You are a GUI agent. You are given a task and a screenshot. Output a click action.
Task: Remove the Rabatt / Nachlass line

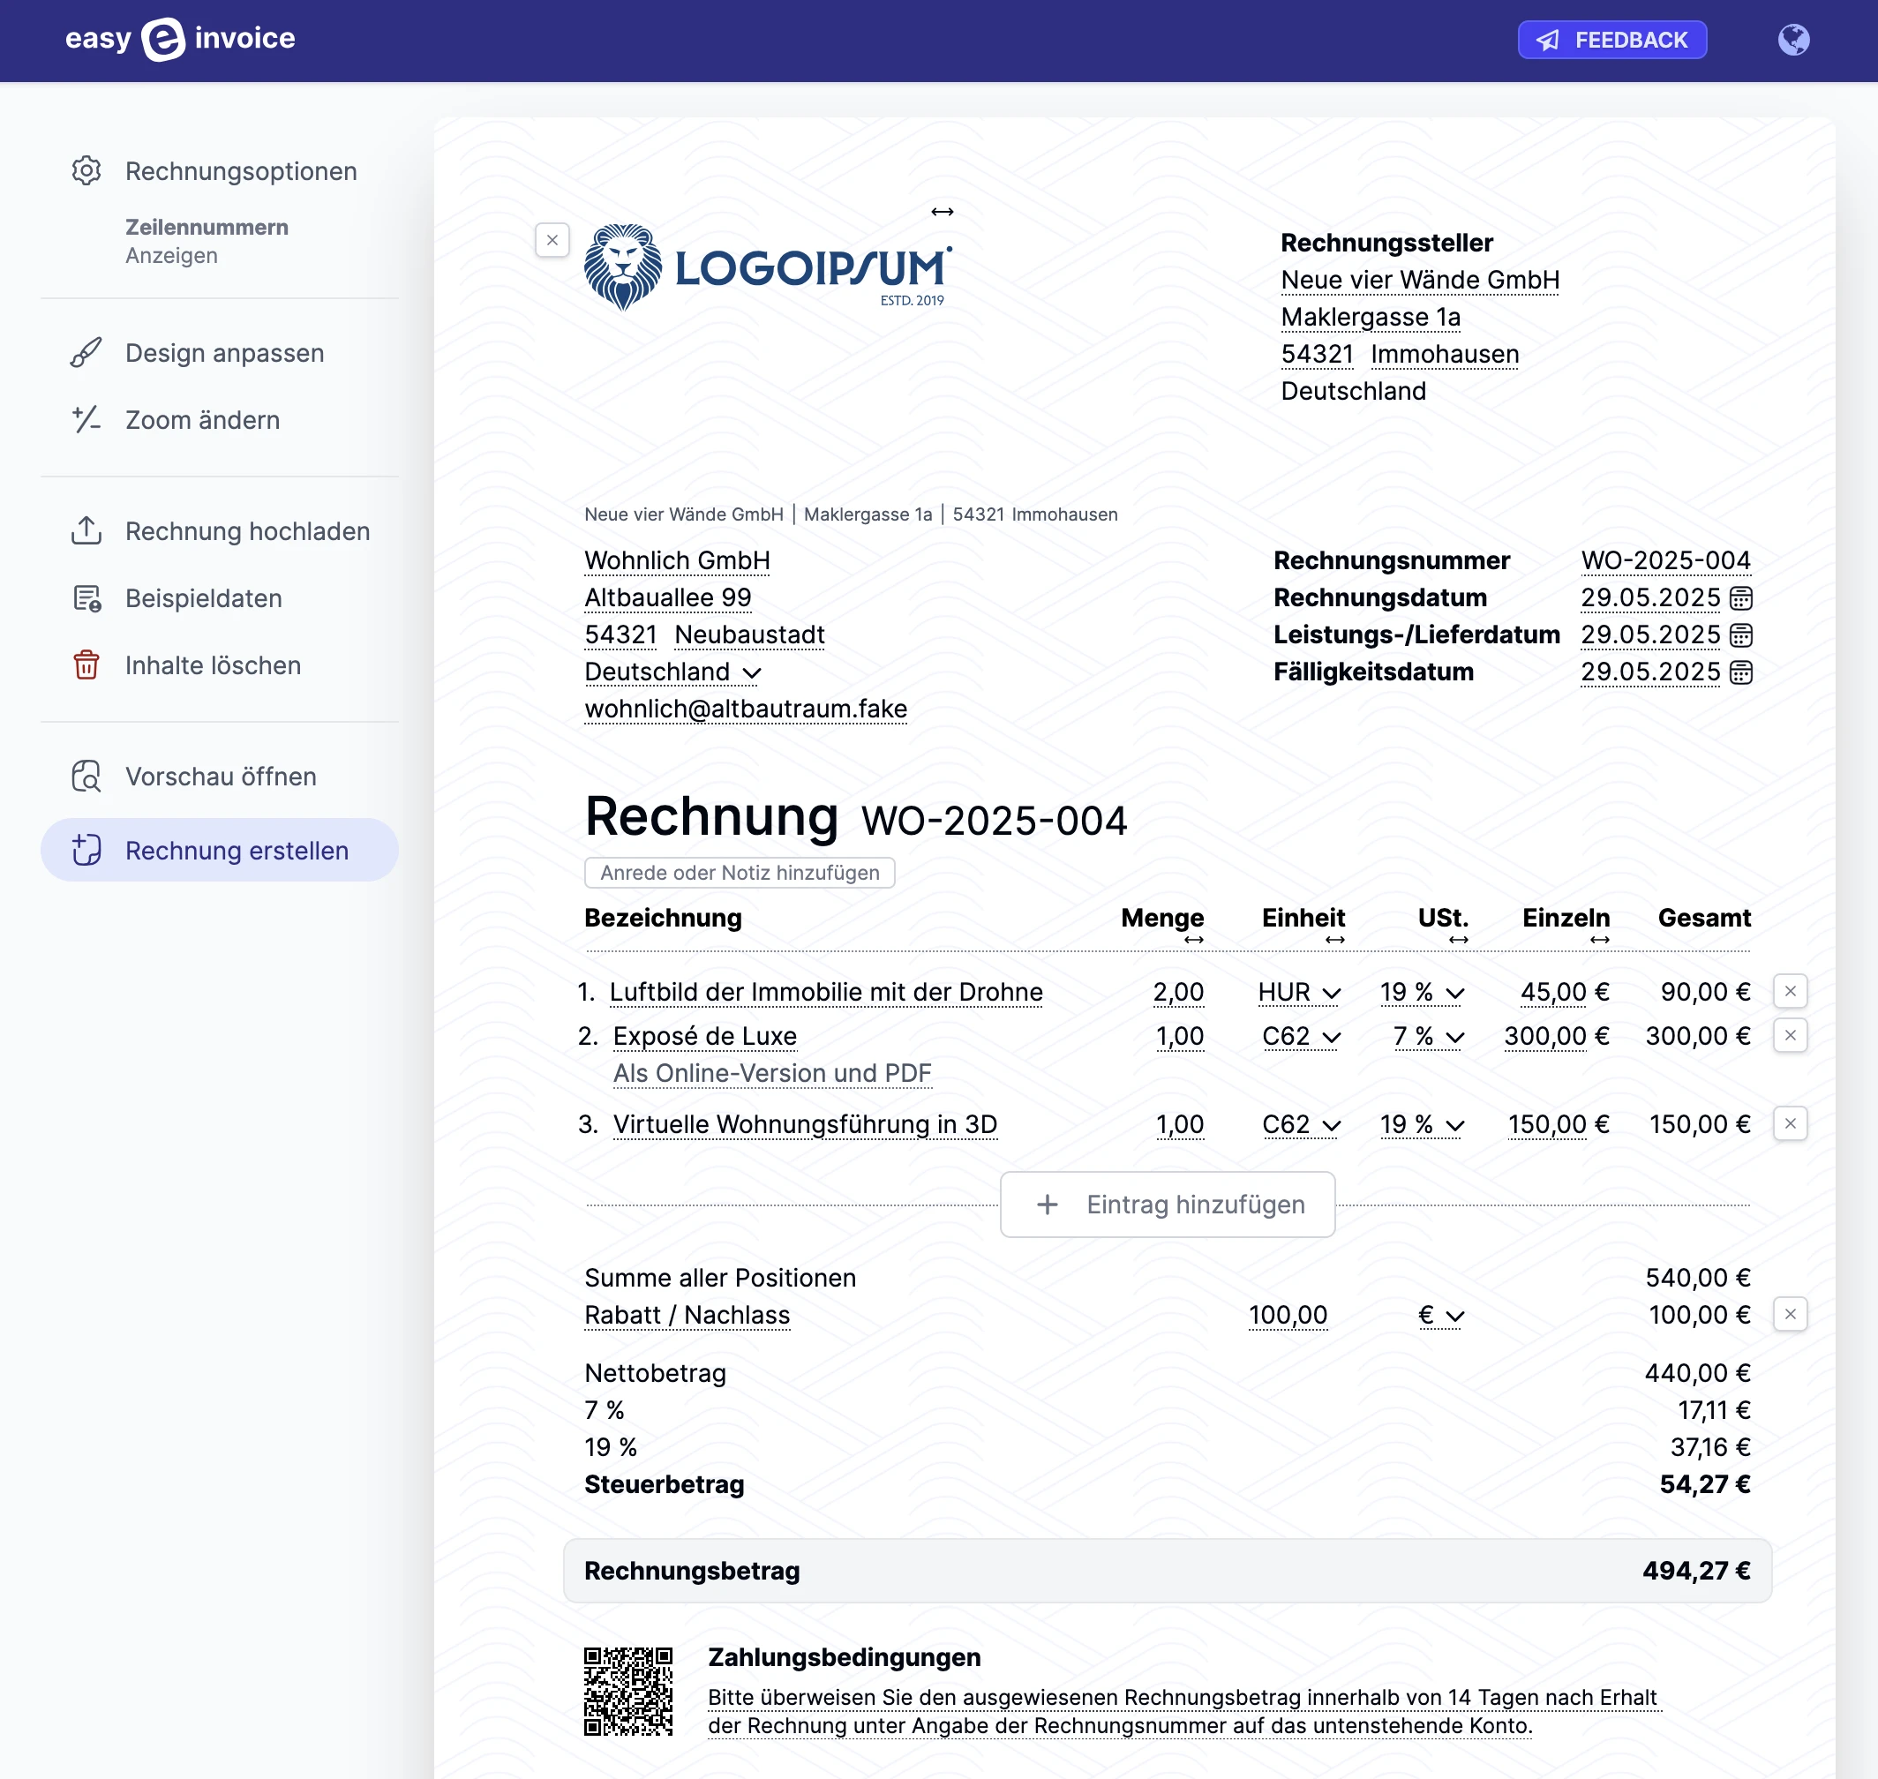coord(1790,1314)
